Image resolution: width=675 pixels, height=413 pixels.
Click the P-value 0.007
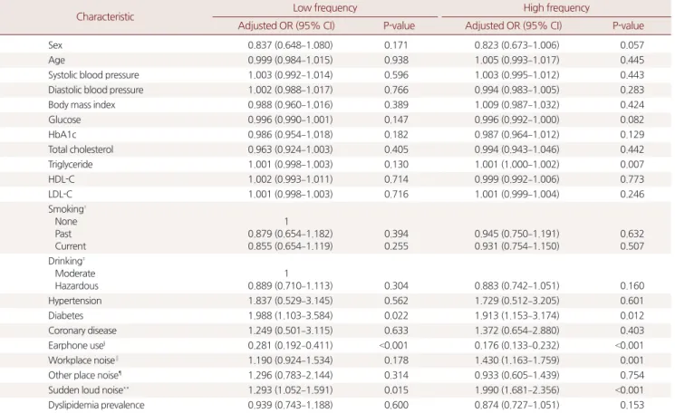pos(632,164)
